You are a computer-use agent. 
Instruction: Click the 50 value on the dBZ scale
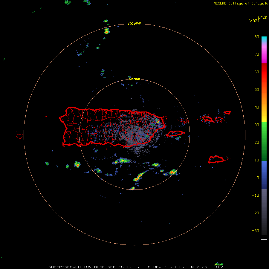257,90
